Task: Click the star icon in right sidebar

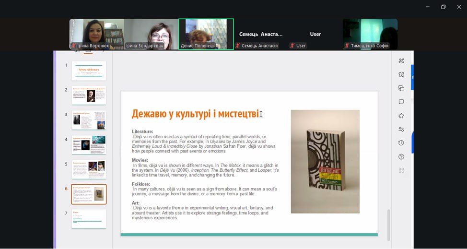Action: click(401, 116)
